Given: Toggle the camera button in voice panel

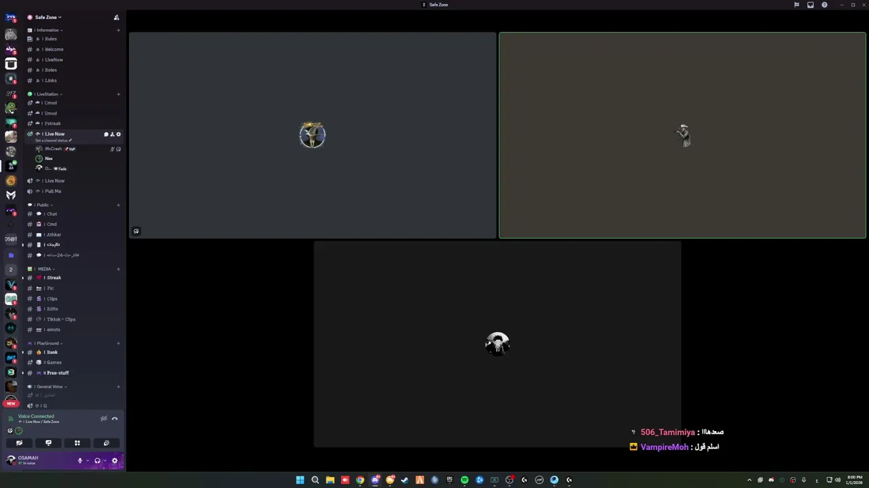Looking at the screenshot, I should [19, 443].
